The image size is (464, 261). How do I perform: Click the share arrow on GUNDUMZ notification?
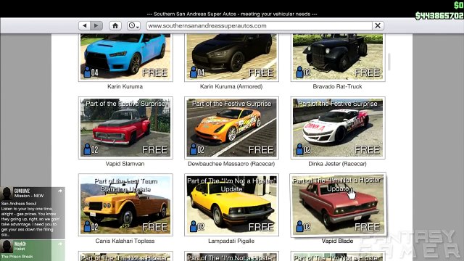[60, 191]
